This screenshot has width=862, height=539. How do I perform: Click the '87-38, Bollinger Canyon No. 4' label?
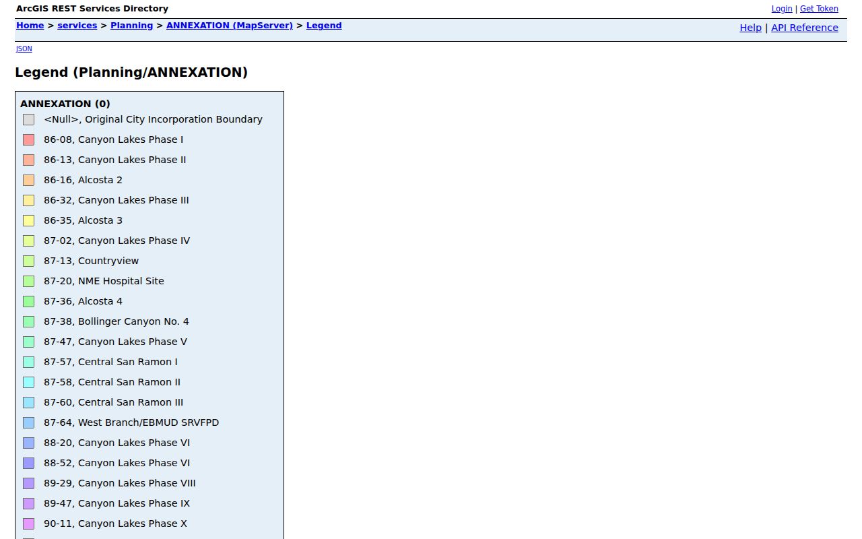(x=117, y=321)
